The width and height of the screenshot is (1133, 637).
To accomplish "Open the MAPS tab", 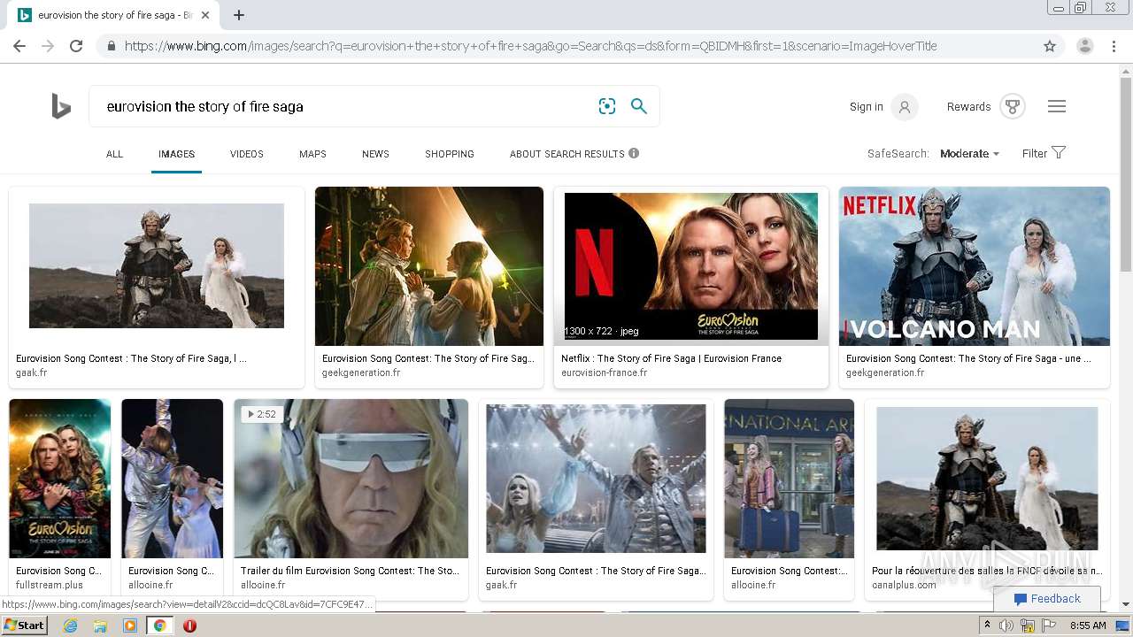I will tap(312, 154).
